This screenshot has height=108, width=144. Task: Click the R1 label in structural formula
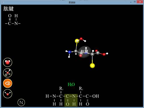[x=61, y=88]
